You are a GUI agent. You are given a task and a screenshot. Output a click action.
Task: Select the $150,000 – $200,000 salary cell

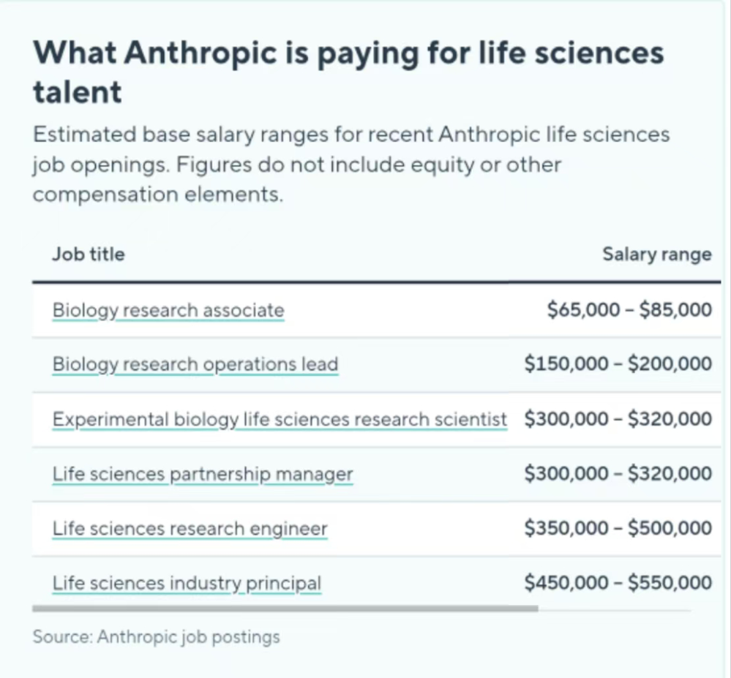coord(618,364)
